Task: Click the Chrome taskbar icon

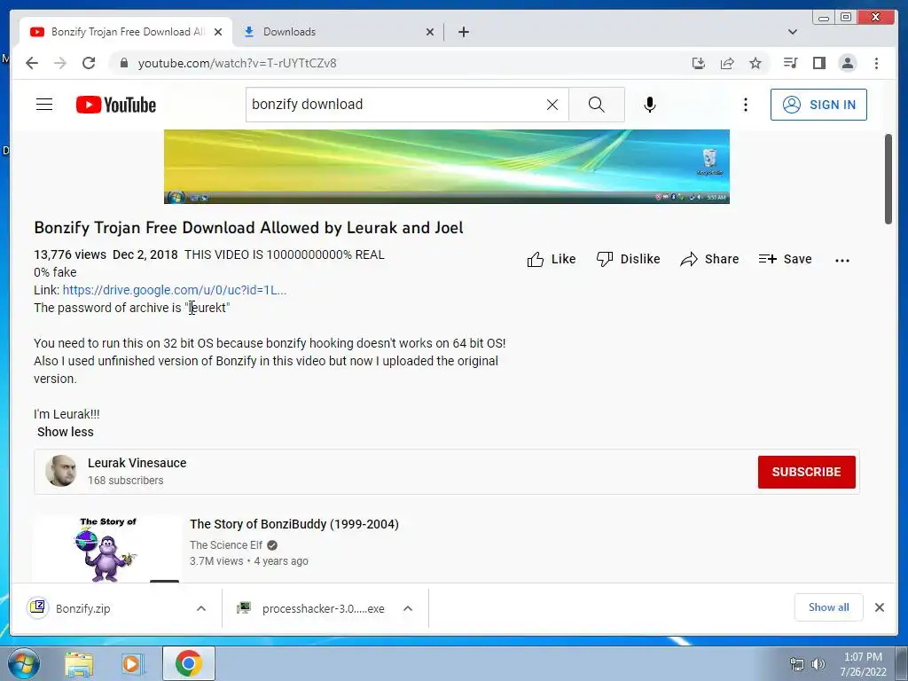Action: coord(189,663)
